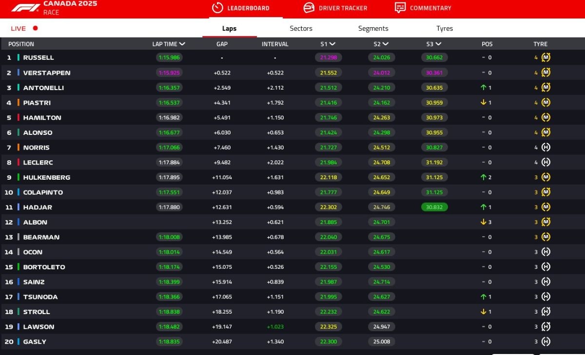Open the Segments tab
The height and width of the screenshot is (355, 585).
point(373,28)
